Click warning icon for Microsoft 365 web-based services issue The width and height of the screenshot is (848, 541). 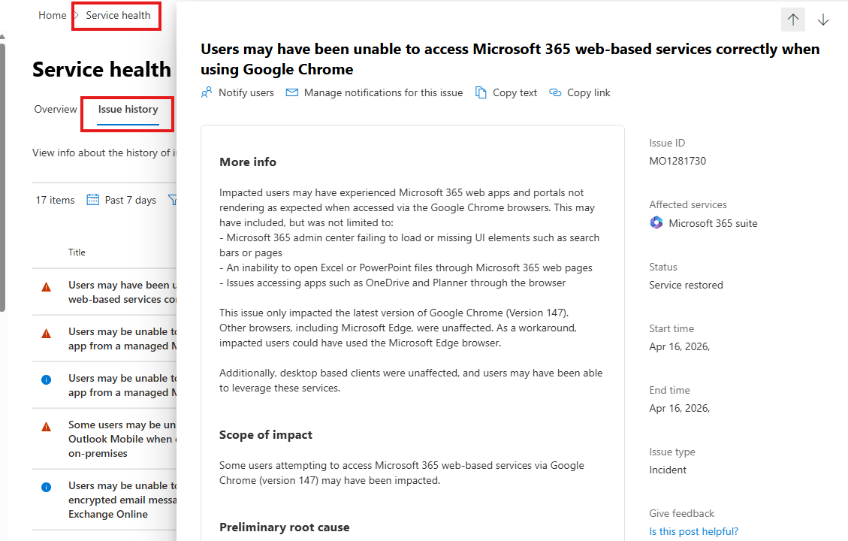point(47,287)
